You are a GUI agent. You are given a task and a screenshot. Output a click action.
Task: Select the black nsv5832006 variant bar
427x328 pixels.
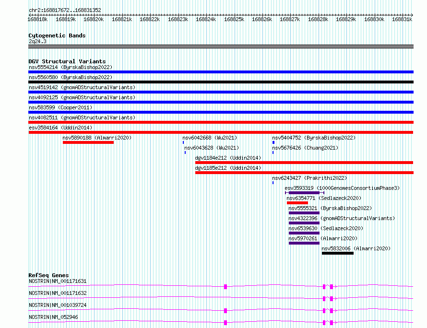[338, 253]
